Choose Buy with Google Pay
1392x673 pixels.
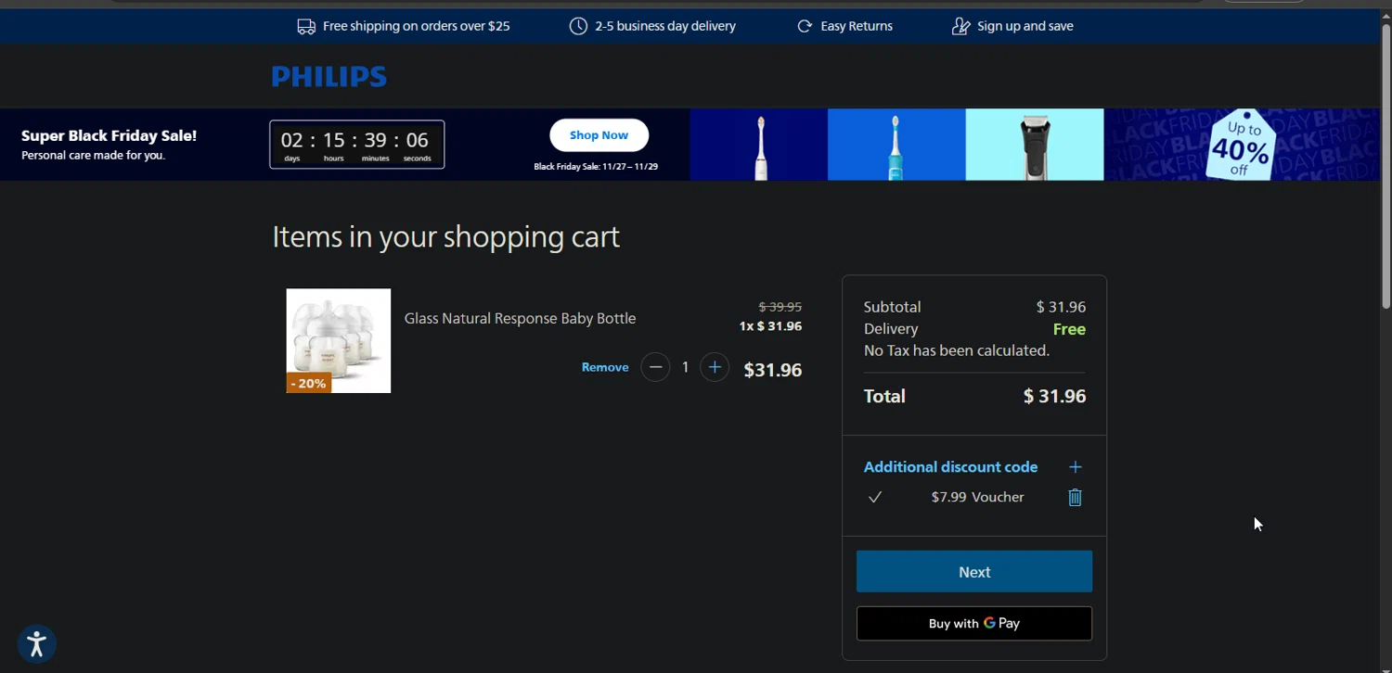click(974, 623)
